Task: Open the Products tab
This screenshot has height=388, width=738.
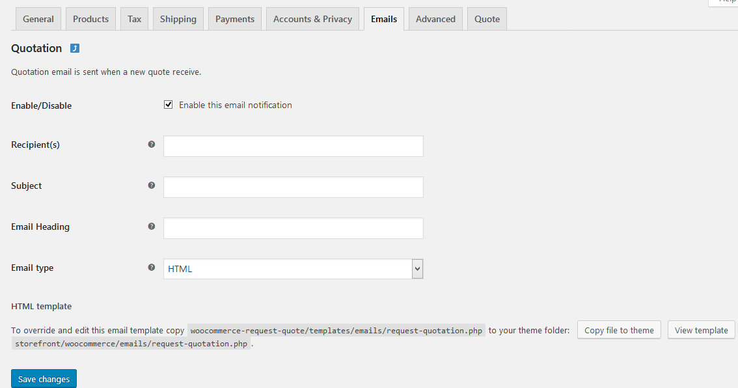Action: point(90,19)
